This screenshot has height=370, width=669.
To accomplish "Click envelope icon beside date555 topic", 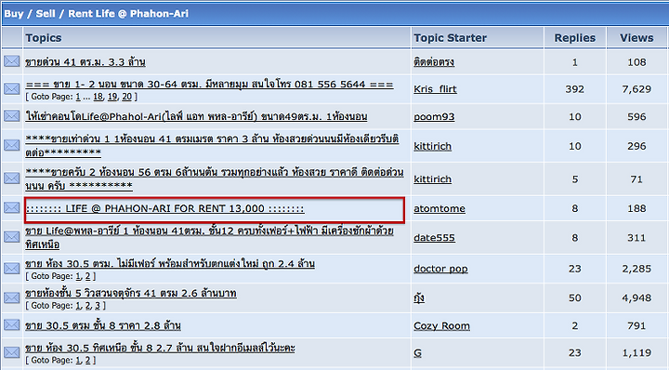I will (x=11, y=237).
